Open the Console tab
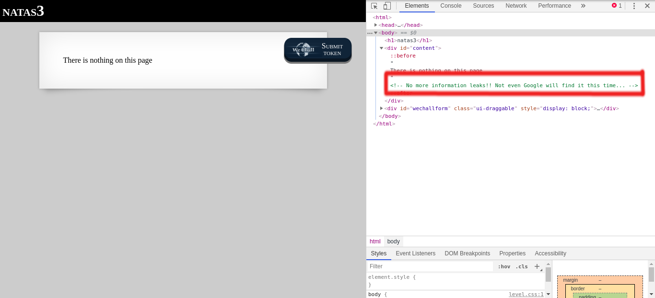This screenshot has width=655, height=298. 451,6
